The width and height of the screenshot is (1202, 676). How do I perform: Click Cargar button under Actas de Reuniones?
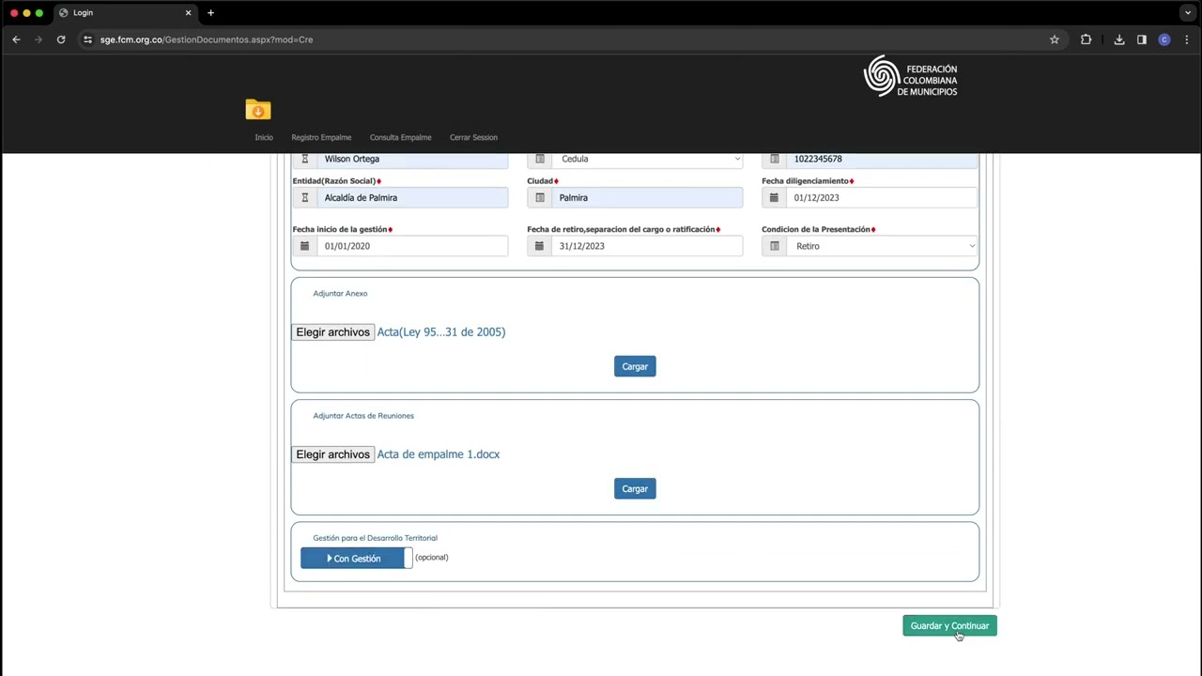coord(635,488)
